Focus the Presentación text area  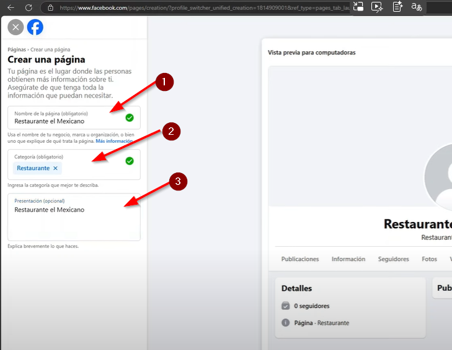(74, 217)
